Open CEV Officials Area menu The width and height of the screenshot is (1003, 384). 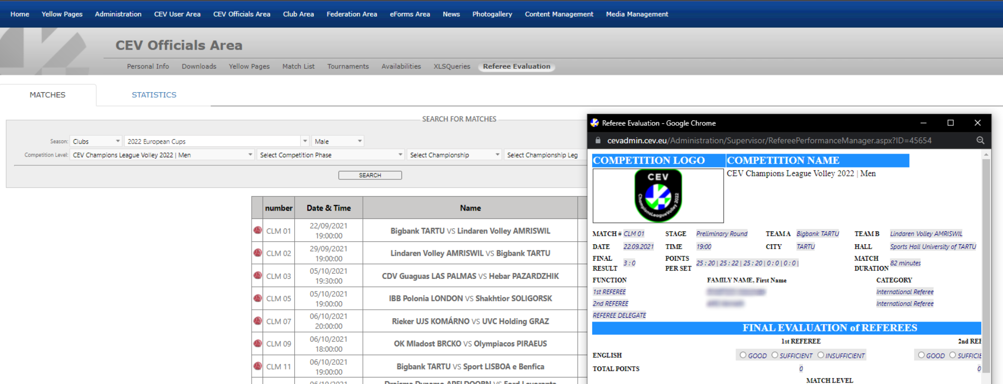(242, 14)
